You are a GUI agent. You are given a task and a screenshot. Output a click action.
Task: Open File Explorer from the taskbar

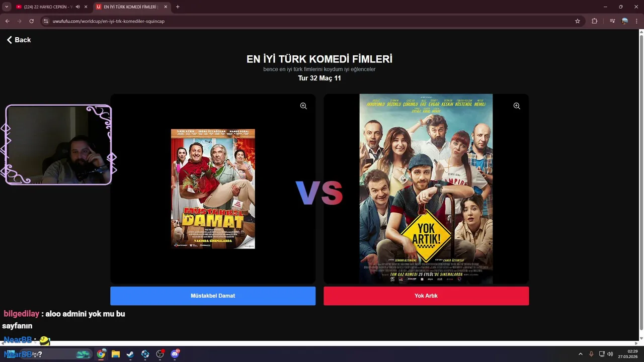(x=116, y=354)
